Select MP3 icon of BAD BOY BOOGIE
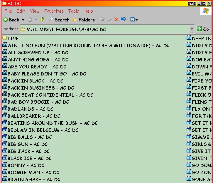Screen dimensions: 213x183 5,101
